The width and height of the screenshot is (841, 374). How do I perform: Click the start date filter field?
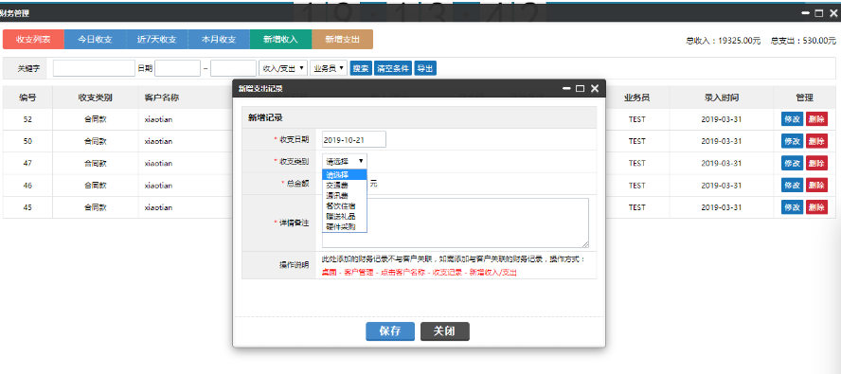[x=177, y=68]
